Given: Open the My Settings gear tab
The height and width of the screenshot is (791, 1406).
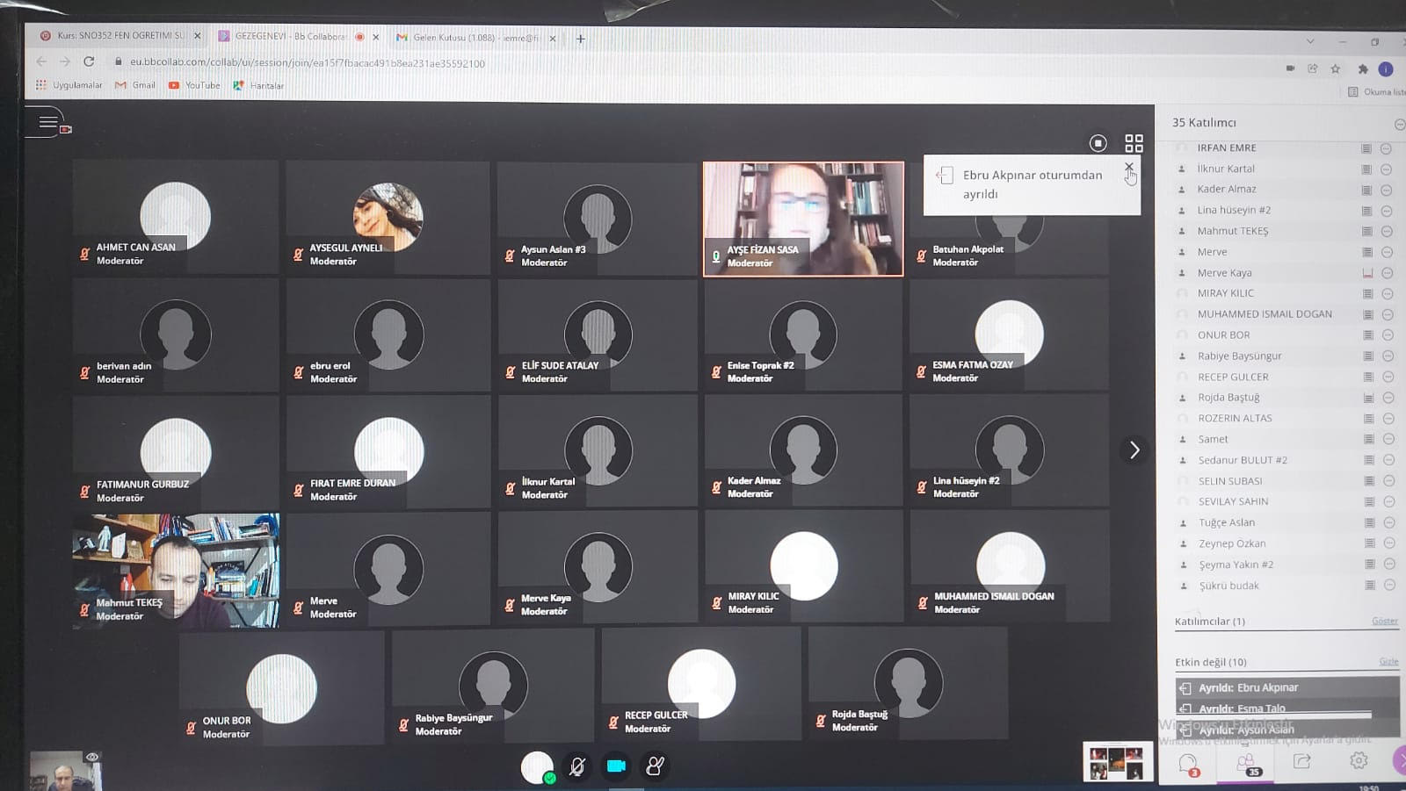Looking at the screenshot, I should tap(1359, 760).
